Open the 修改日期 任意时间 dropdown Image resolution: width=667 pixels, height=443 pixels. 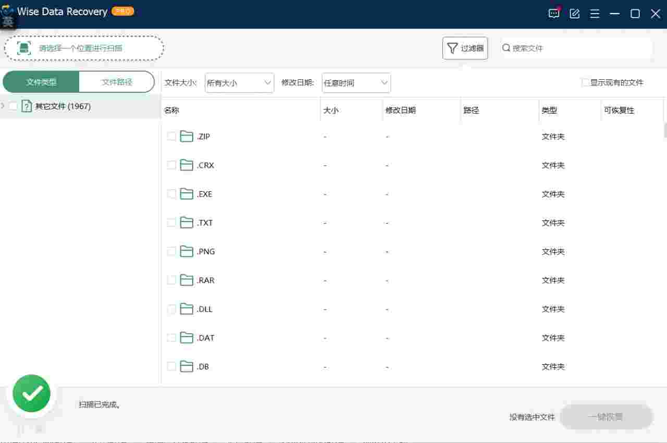coord(356,83)
